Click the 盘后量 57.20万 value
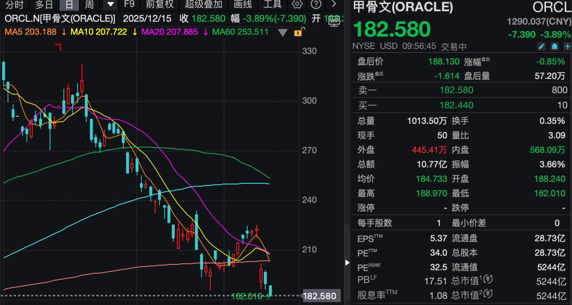The height and width of the screenshot is (305, 572). click(550, 76)
